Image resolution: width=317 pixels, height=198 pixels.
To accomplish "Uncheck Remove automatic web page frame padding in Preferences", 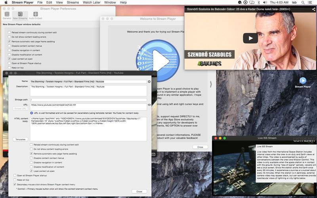I will [x=9, y=41].
